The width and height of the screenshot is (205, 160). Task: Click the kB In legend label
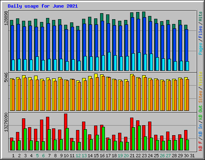pos(201,131)
